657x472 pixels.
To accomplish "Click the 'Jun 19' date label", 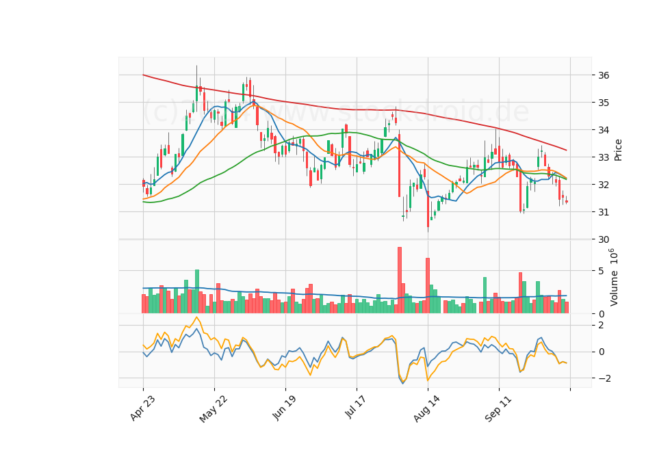I will [285, 408].
